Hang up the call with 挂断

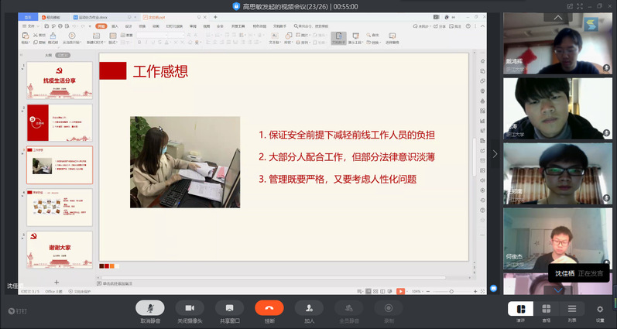[269, 308]
